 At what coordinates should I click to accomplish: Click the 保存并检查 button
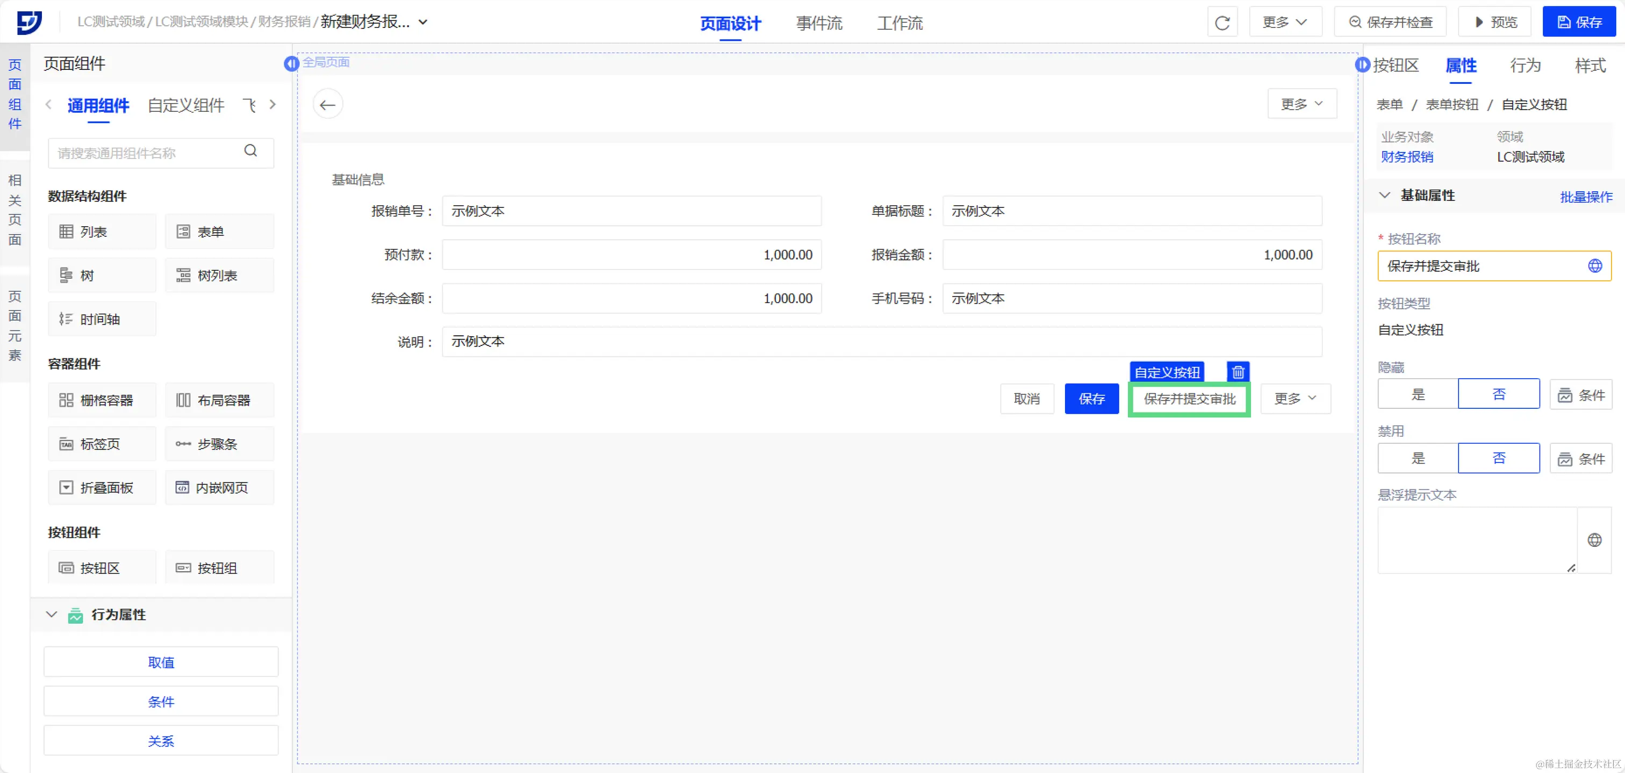(x=1390, y=23)
